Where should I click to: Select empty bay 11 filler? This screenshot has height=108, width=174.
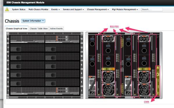pos(27,48)
